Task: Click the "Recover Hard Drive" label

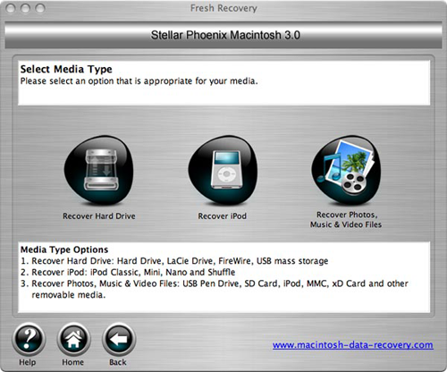Action: point(99,216)
